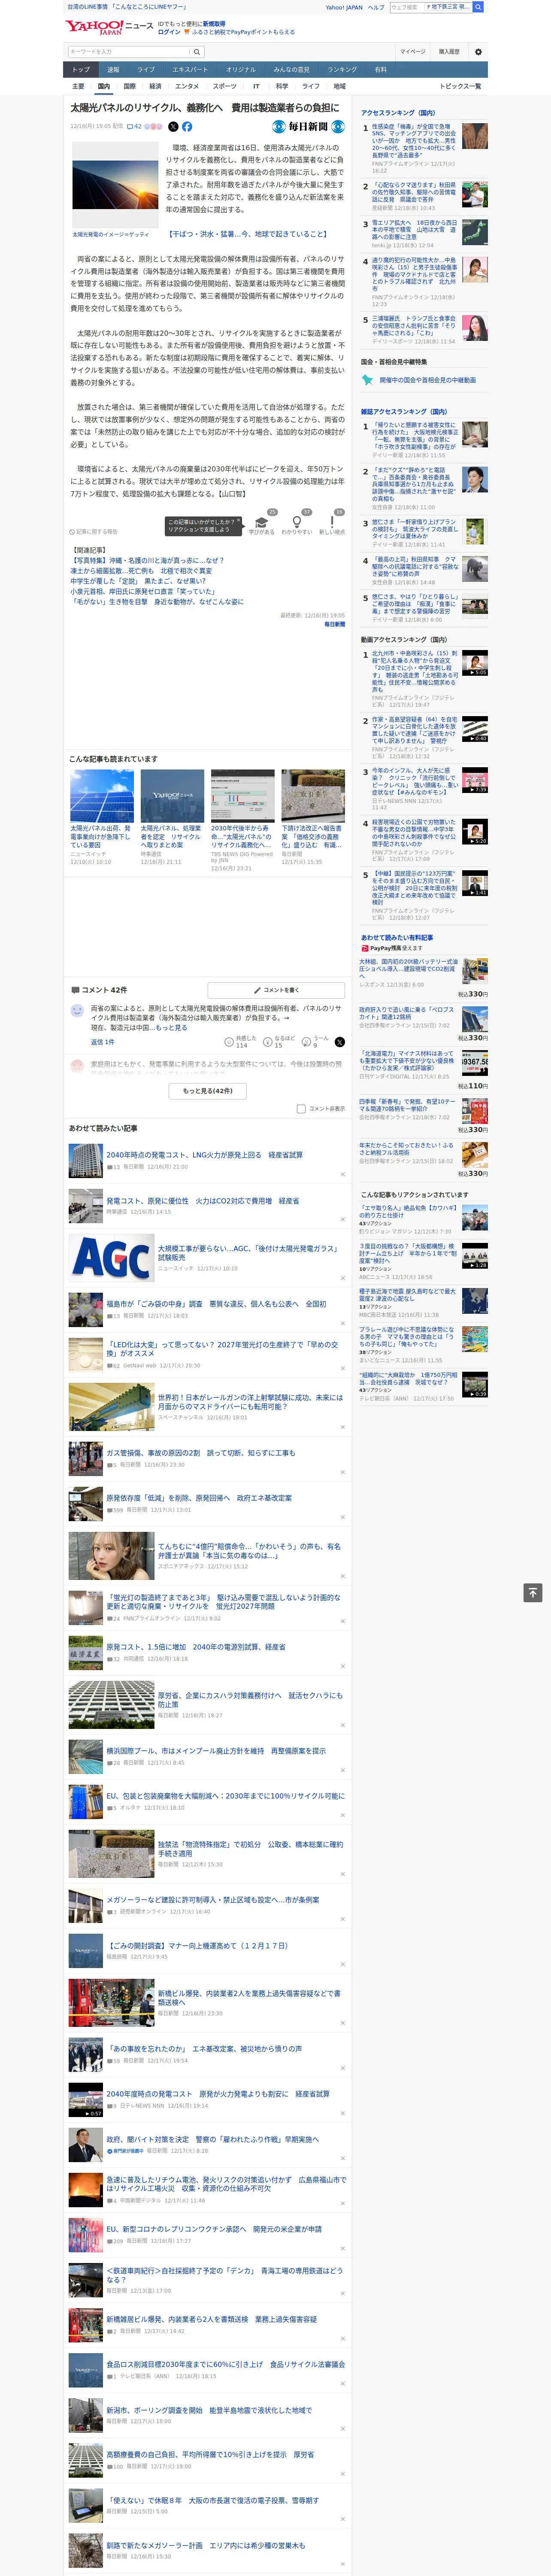Click 共感した reaction on first comment

click(241, 1042)
